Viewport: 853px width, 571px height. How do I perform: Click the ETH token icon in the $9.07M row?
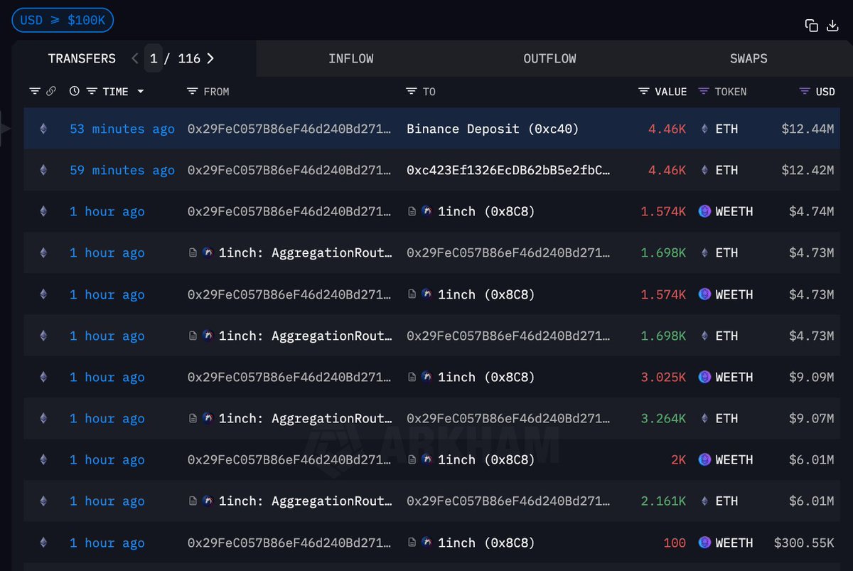(704, 418)
